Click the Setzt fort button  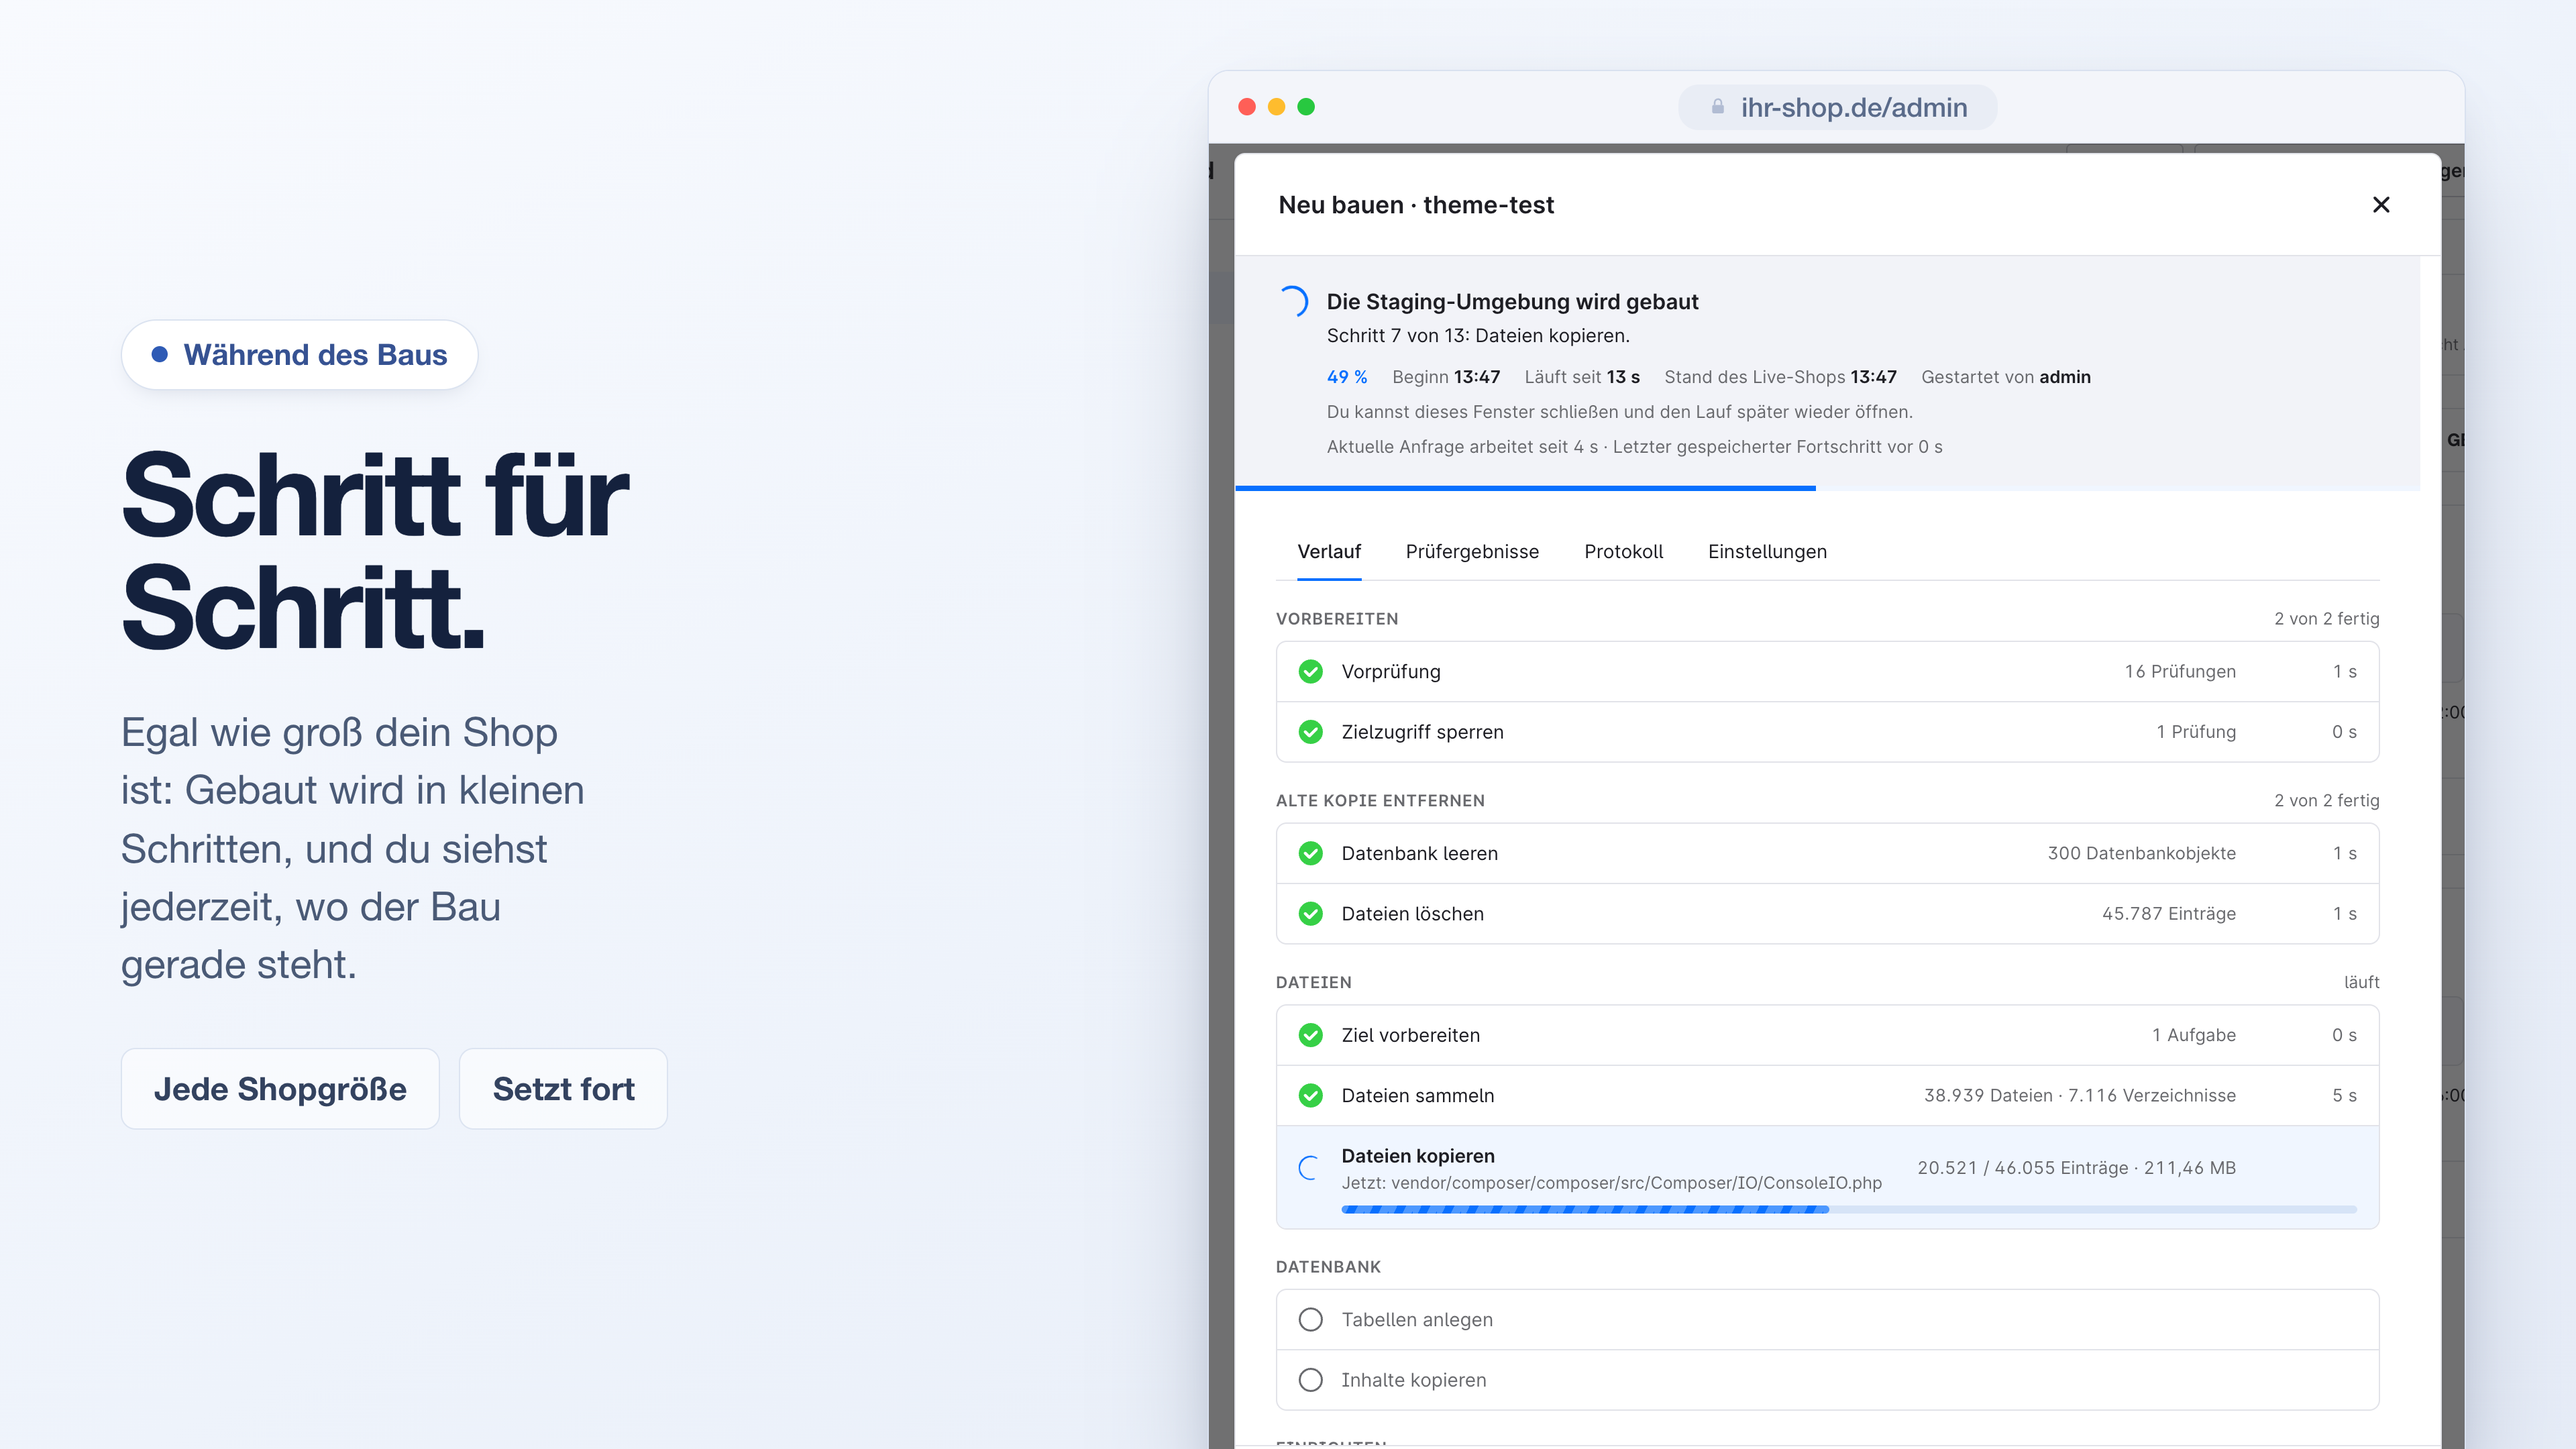pyautogui.click(x=563, y=1089)
